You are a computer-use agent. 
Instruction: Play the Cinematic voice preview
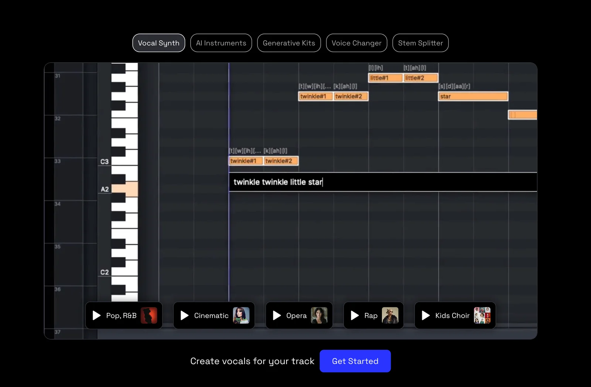[184, 315]
